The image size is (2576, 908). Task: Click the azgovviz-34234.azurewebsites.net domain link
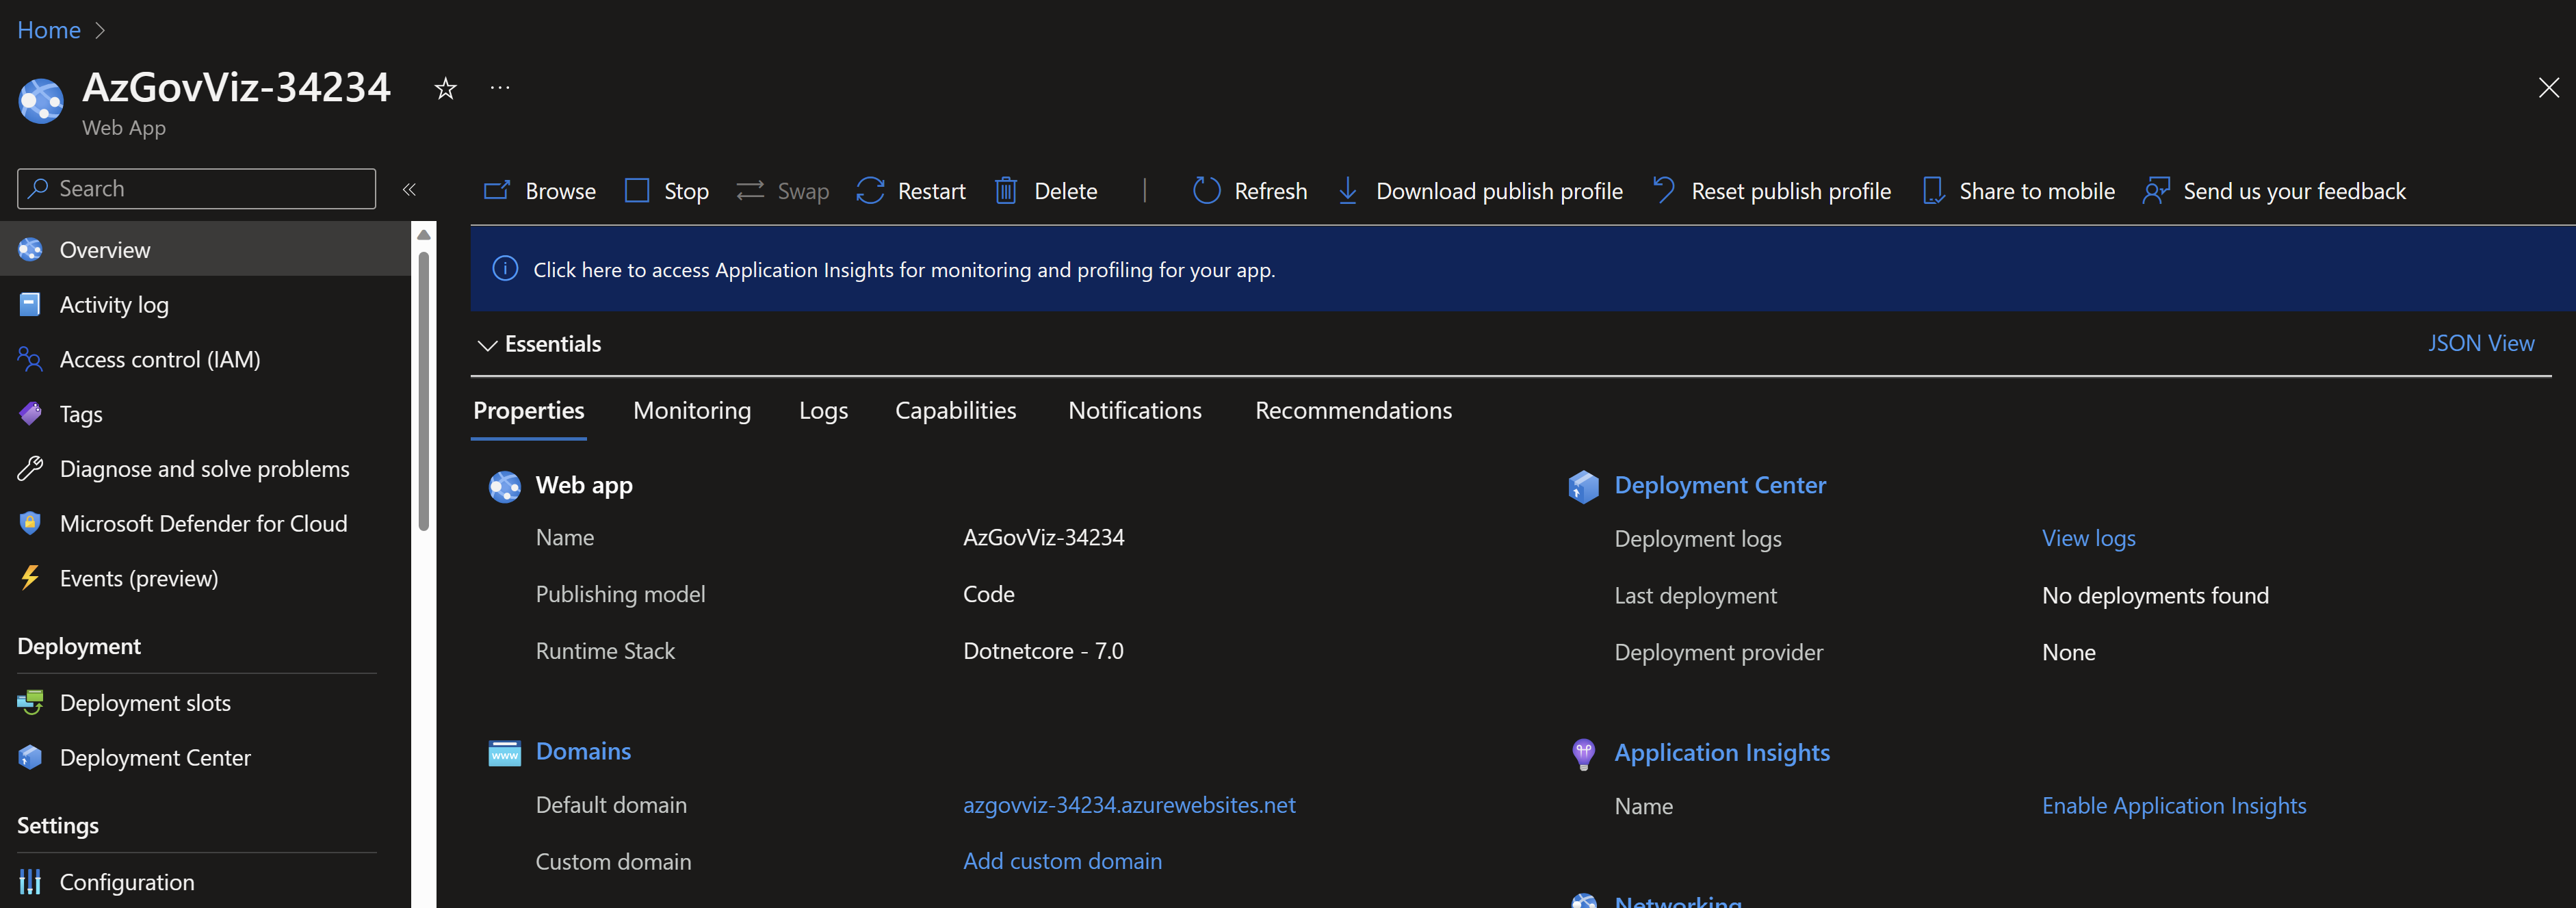pyautogui.click(x=1129, y=803)
